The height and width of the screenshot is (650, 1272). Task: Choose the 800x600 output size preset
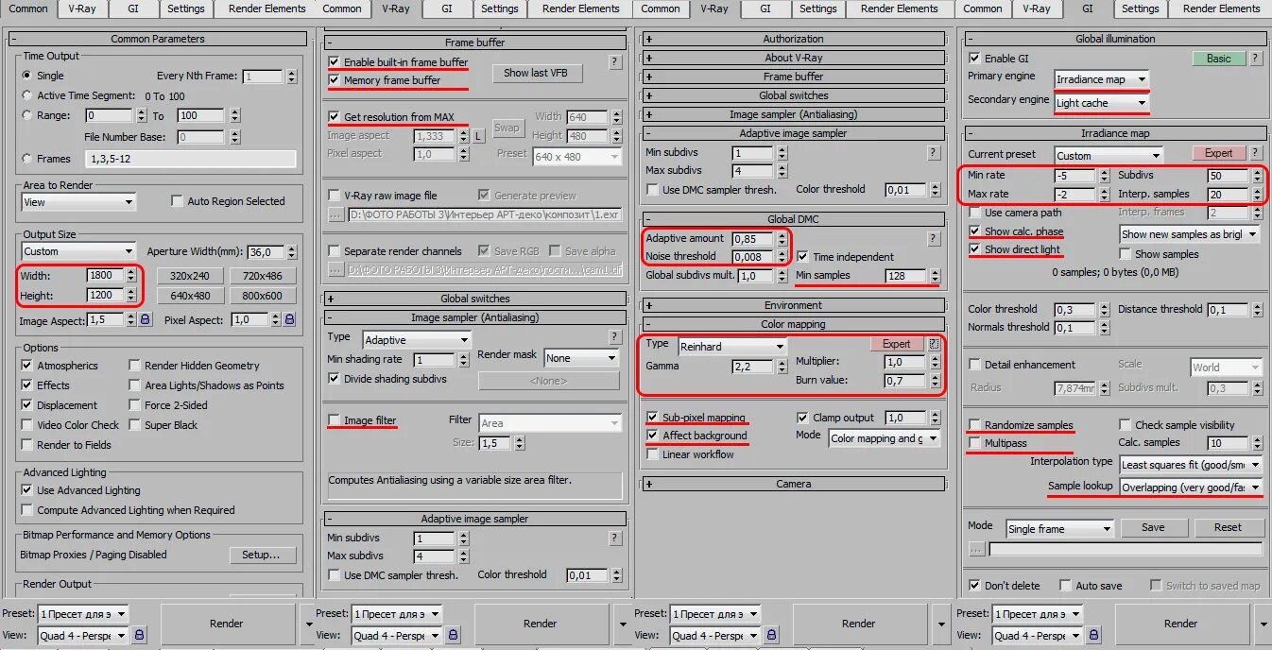point(262,296)
